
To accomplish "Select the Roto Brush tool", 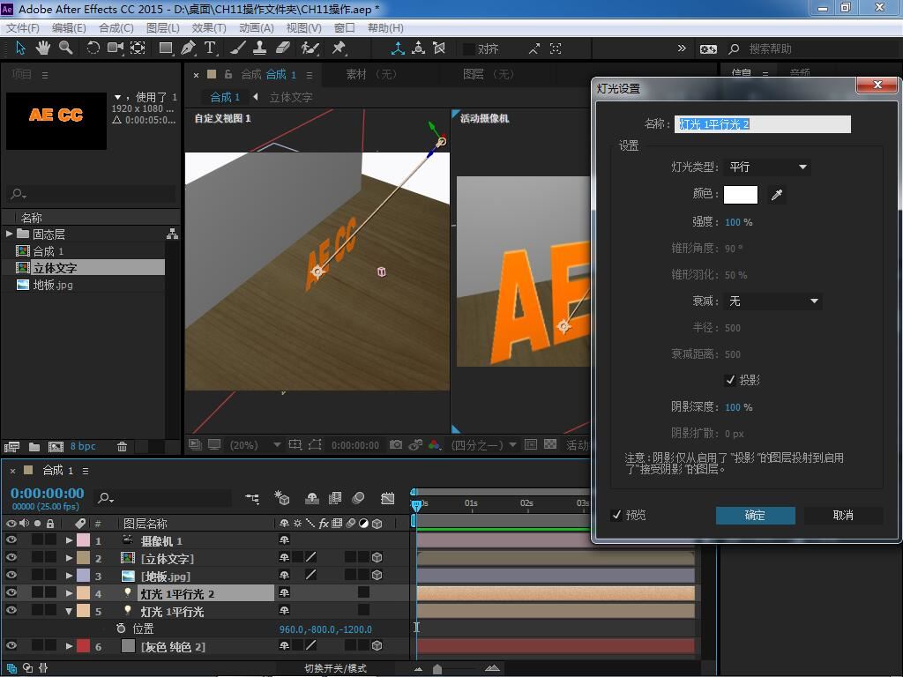I will click(310, 48).
